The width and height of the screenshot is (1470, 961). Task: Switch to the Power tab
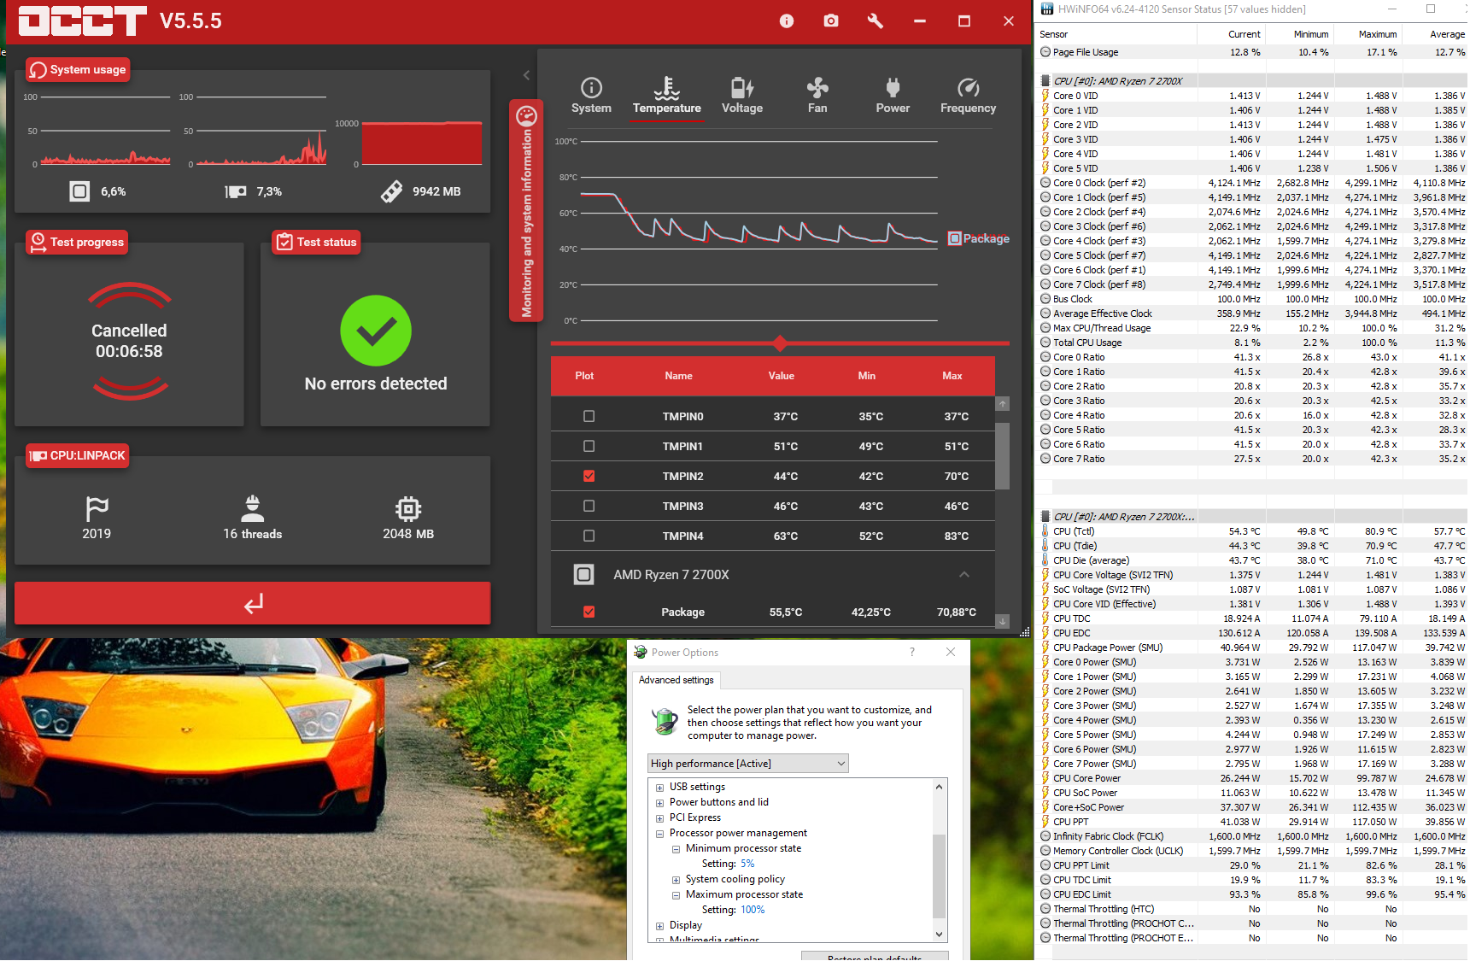point(893,96)
